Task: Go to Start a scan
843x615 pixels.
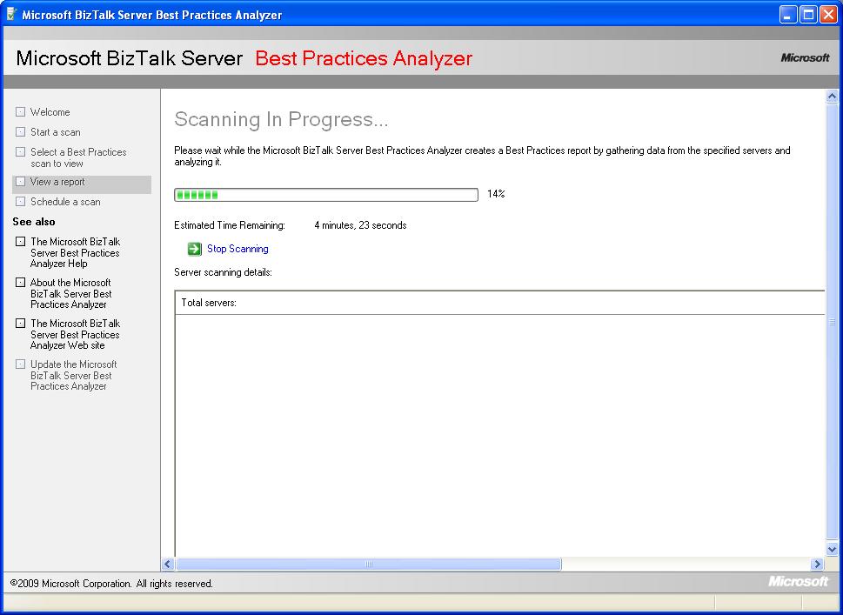Action: point(56,131)
